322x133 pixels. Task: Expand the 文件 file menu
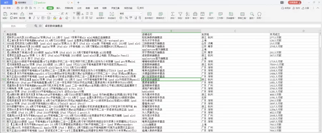(9, 8)
